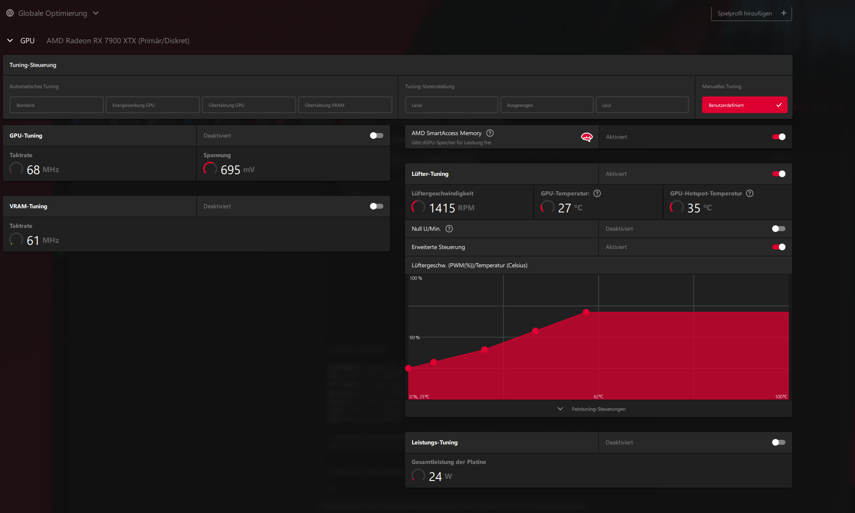Click the plus icon to add game profile
This screenshot has height=513, width=855.
pyautogui.click(x=783, y=13)
